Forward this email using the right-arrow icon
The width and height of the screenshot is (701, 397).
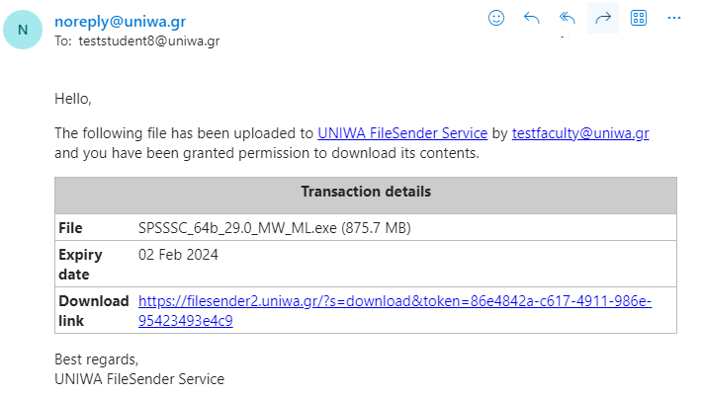point(603,18)
